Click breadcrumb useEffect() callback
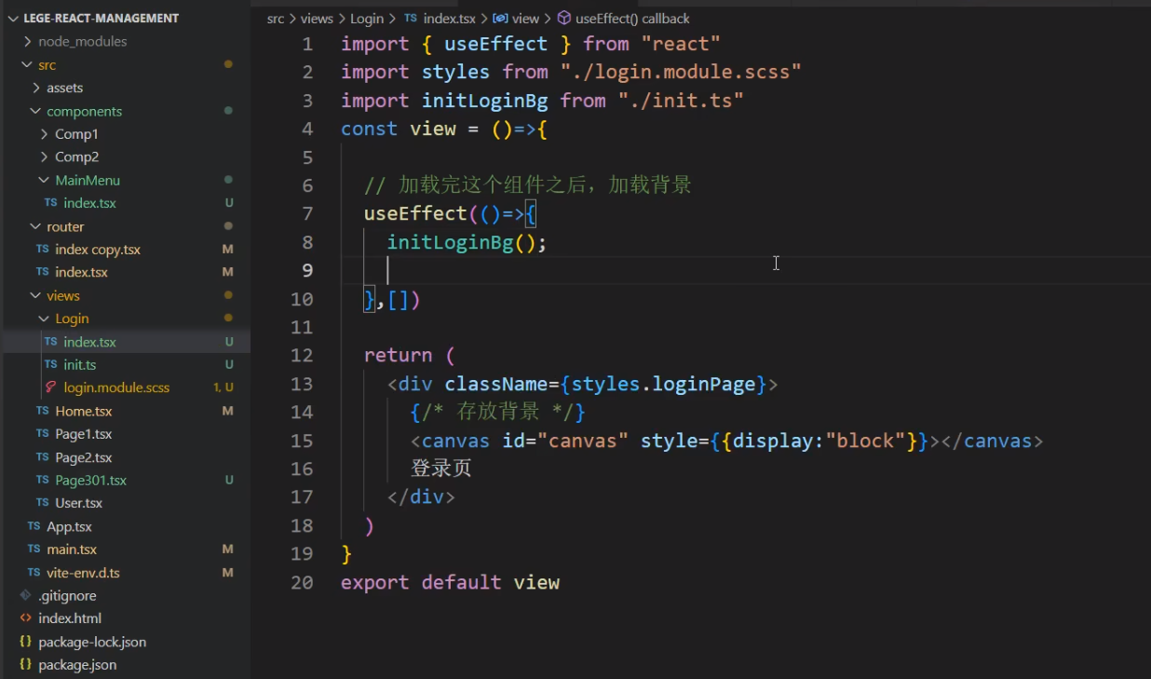The width and height of the screenshot is (1151, 679). pos(633,19)
